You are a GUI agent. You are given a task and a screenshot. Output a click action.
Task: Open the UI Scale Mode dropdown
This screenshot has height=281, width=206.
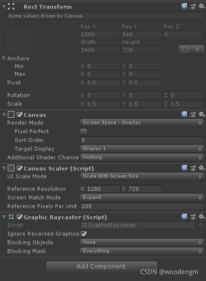[142, 176]
